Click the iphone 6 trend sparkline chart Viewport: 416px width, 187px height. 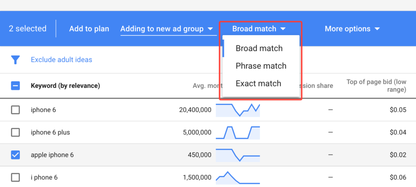pos(238,110)
